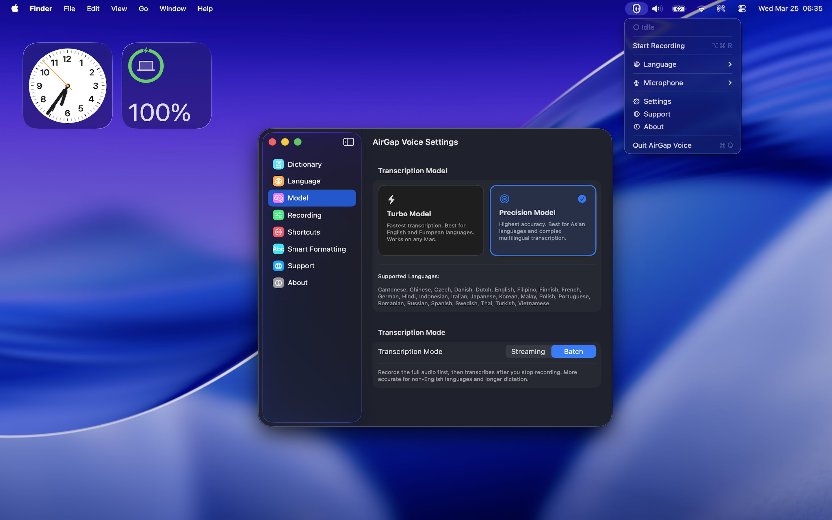Click the date and time in menu bar
Viewport: 832px width, 520px height.
(x=790, y=9)
